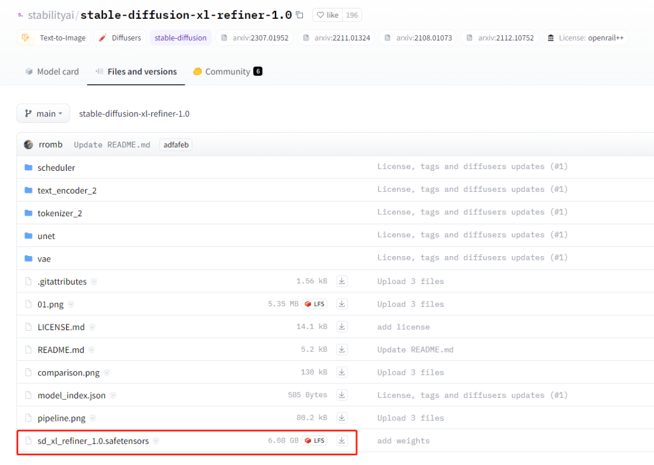Like the model with the heart button
Screen dimensions: 654x465
pos(328,15)
